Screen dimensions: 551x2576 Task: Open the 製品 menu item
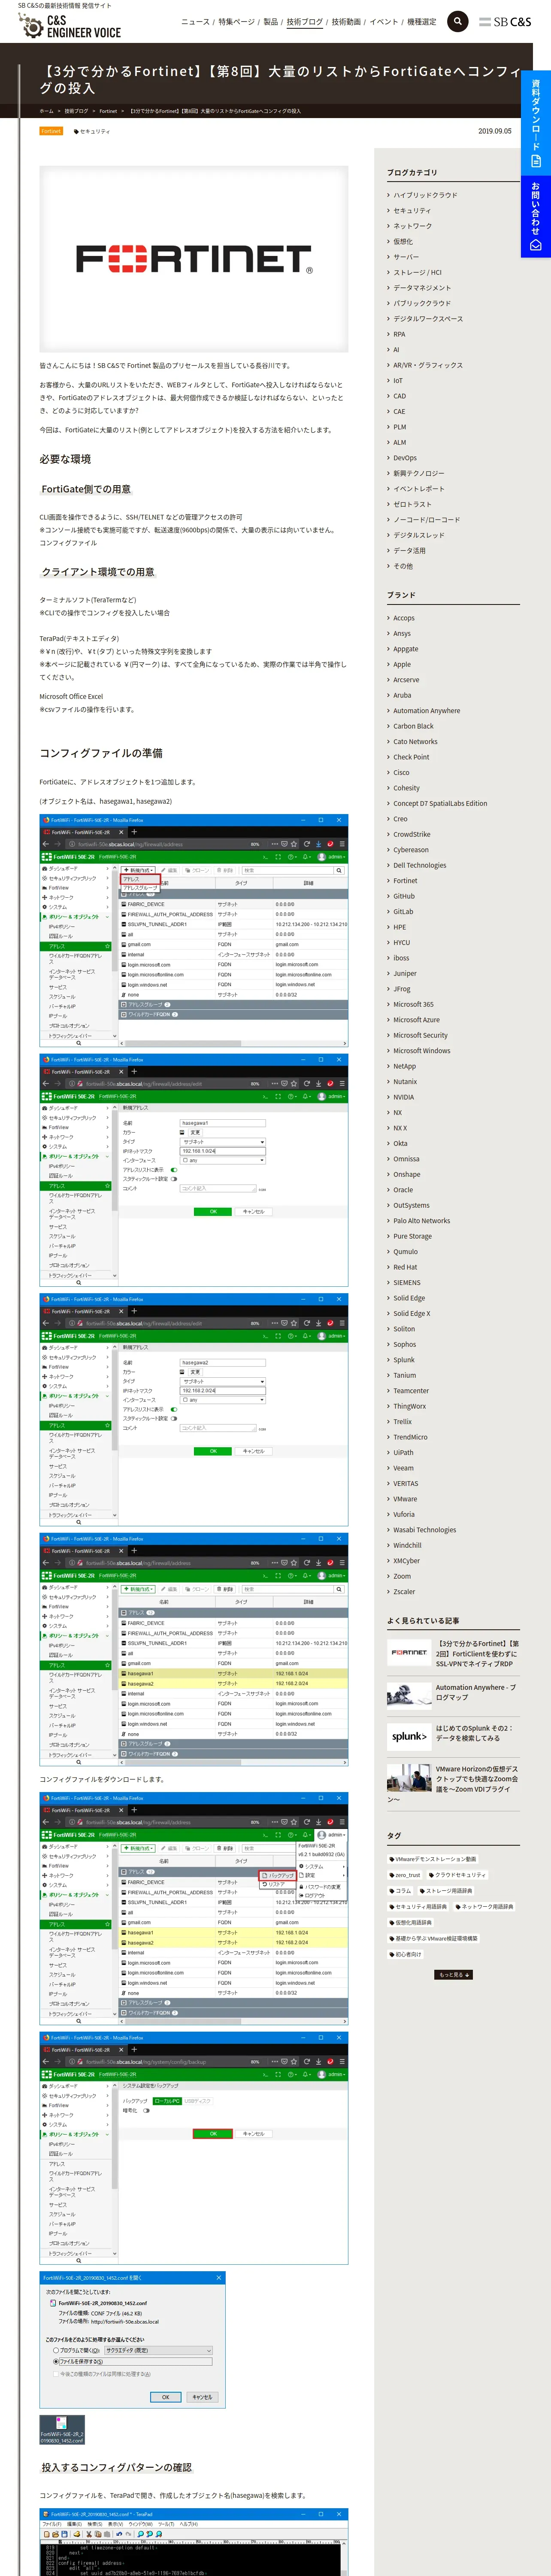(271, 22)
